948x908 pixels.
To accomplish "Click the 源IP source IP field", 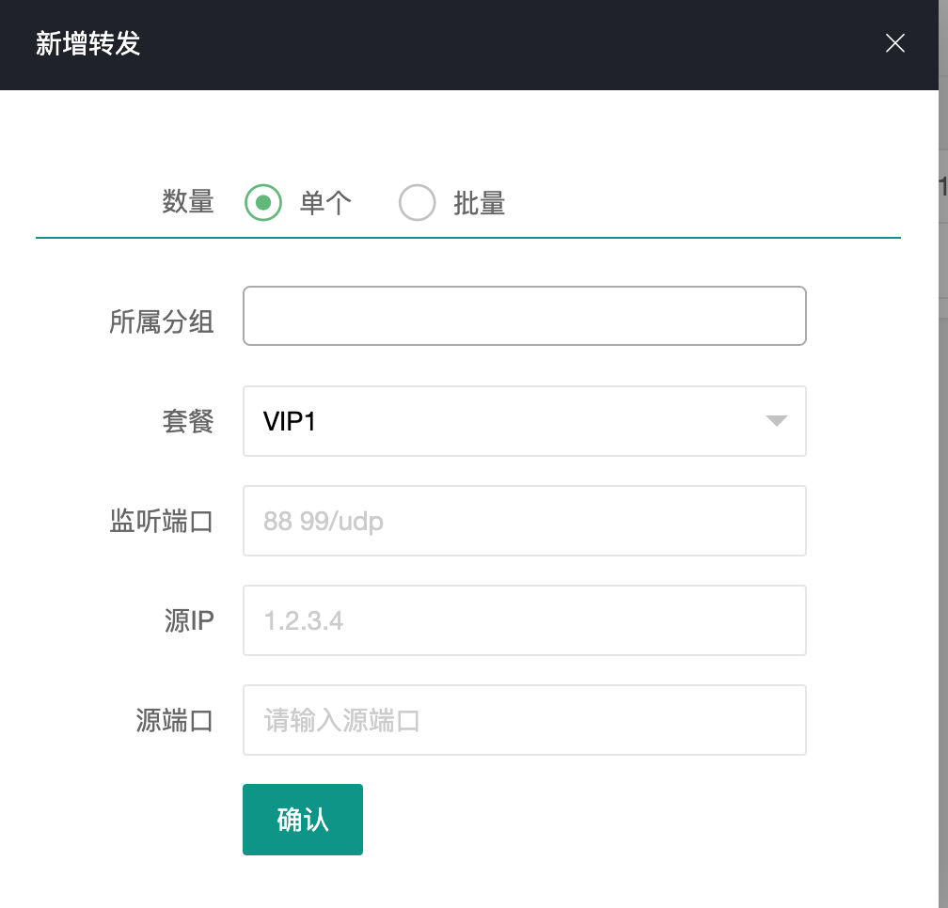I will [524, 620].
